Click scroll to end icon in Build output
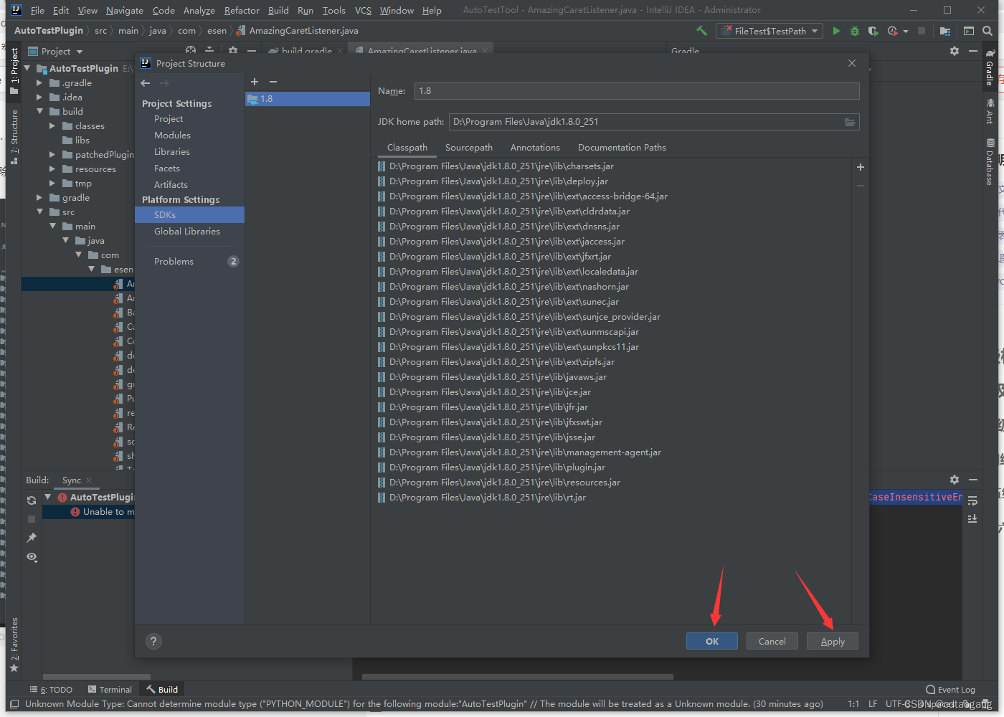Image resolution: width=1004 pixels, height=717 pixels. tap(972, 518)
